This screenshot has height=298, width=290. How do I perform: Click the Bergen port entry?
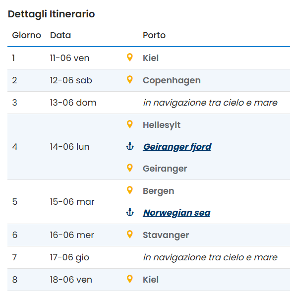pos(158,191)
